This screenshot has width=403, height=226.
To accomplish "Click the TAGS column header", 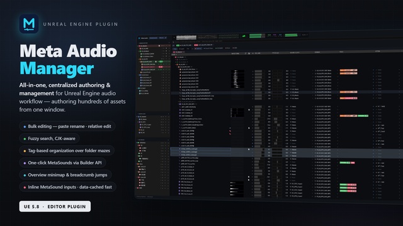I will coord(341,52).
